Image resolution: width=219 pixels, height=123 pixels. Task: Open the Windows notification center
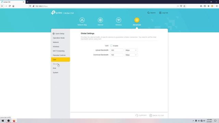(215, 121)
